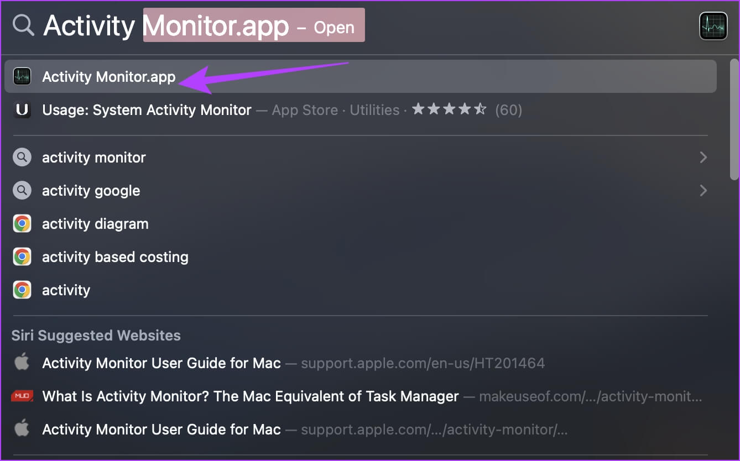740x461 pixels.
Task: Click the Chrome icon beside the 'activity' suggestion
Action: (x=22, y=290)
